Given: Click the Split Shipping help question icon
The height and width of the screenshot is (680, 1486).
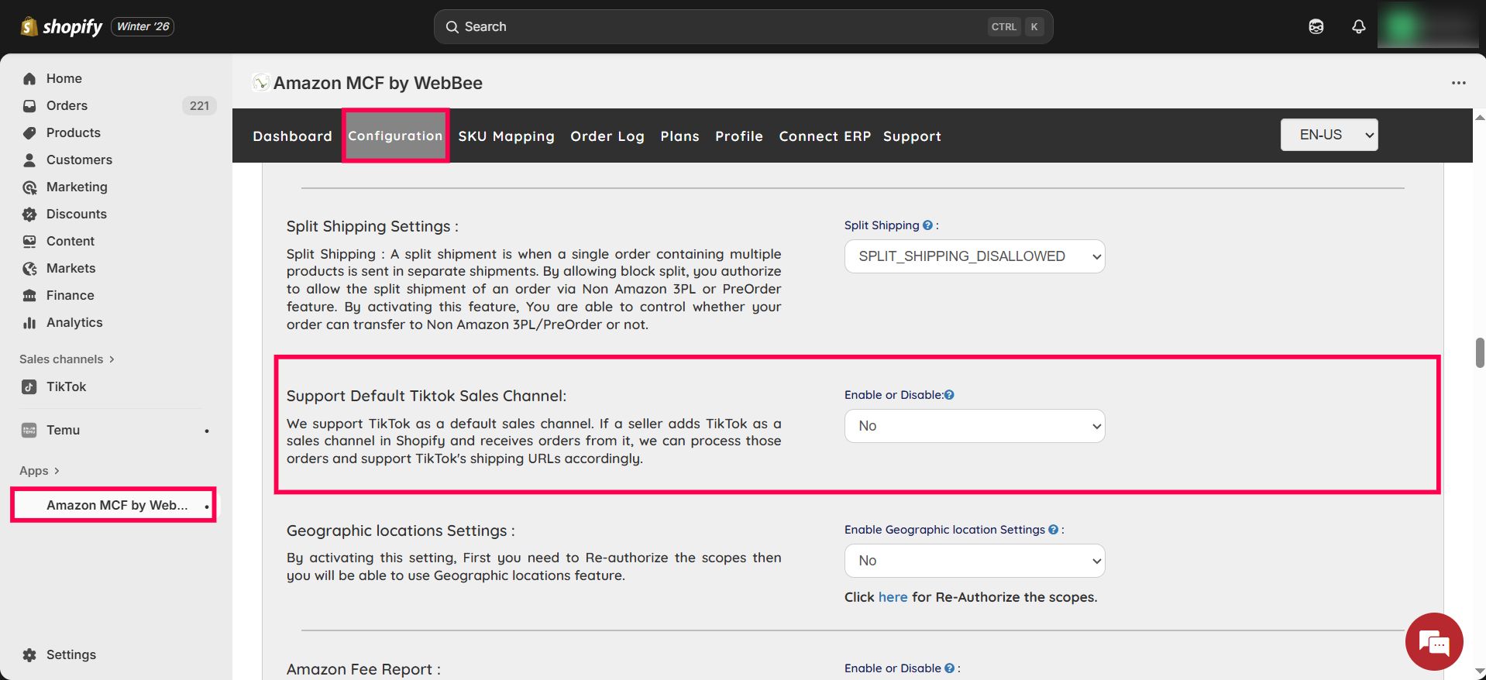Looking at the screenshot, I should (x=927, y=225).
